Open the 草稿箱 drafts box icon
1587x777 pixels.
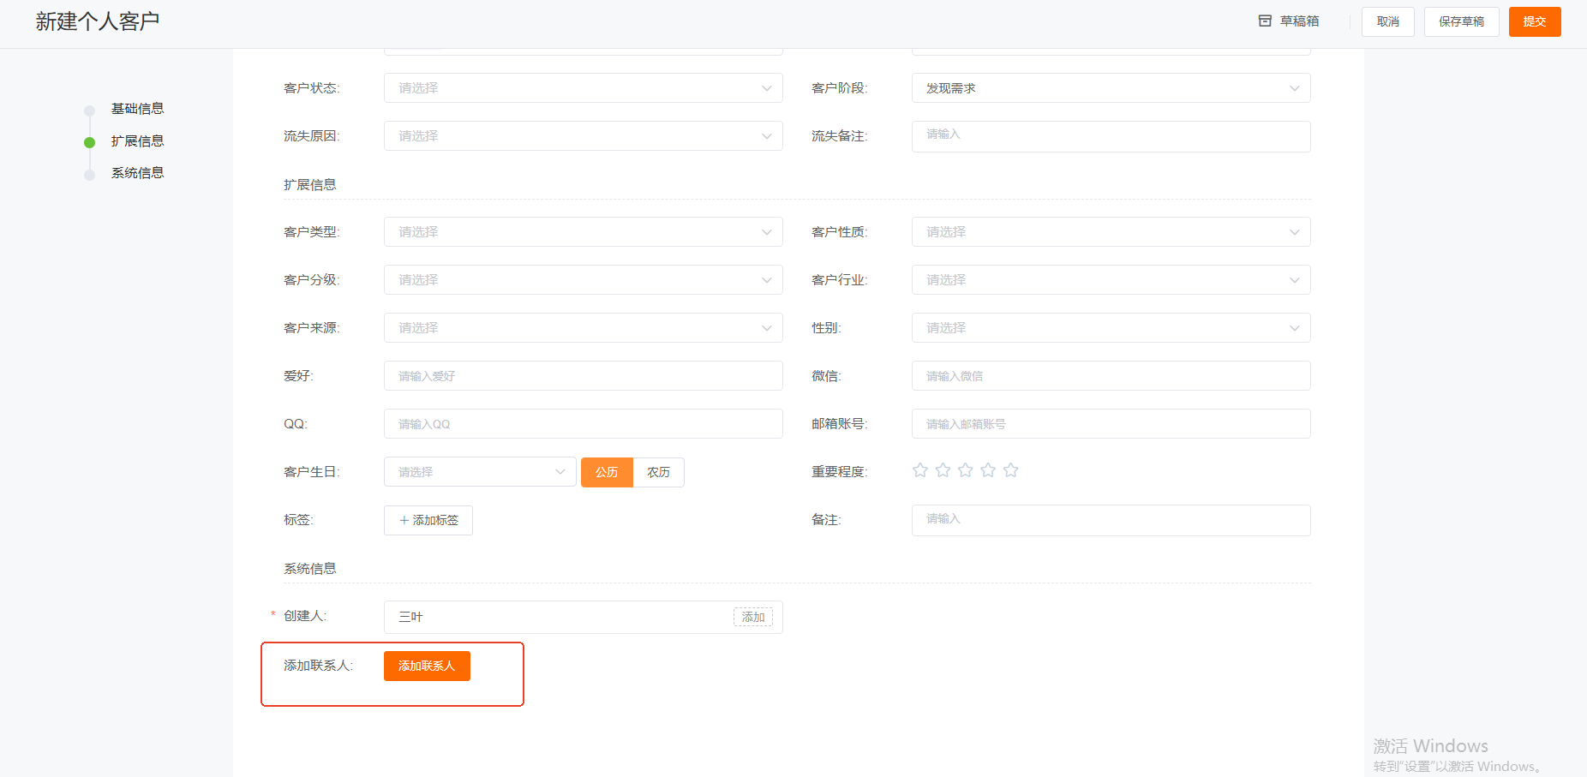pos(1265,21)
